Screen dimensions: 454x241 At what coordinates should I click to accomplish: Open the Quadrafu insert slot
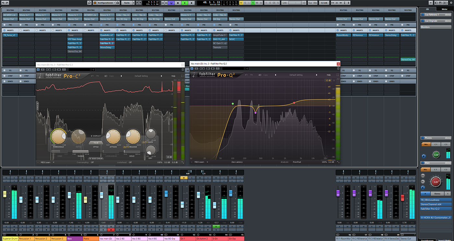click(107, 35)
